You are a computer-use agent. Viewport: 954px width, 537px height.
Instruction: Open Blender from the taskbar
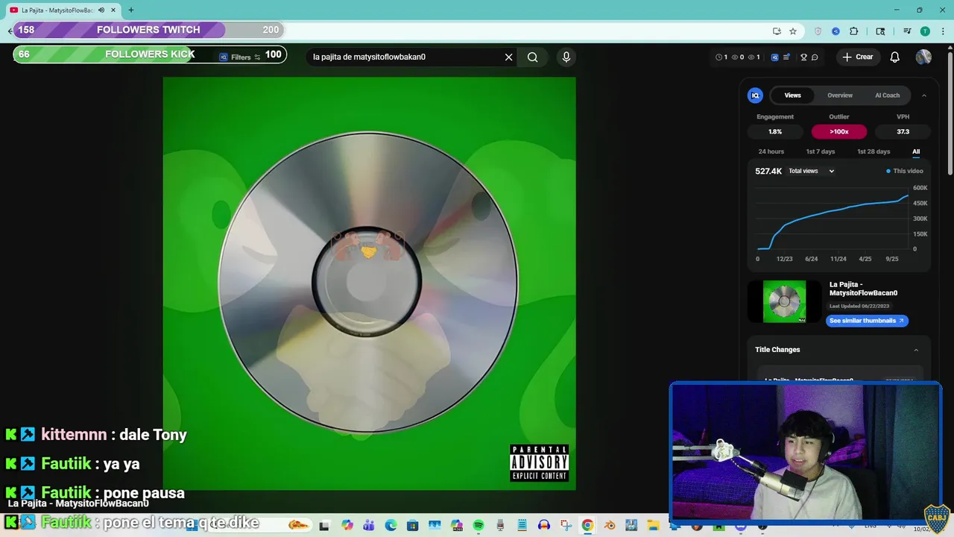point(610,526)
